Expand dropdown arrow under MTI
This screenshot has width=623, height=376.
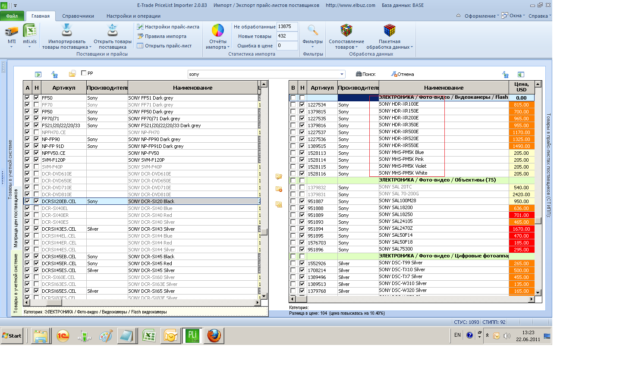[12, 47]
